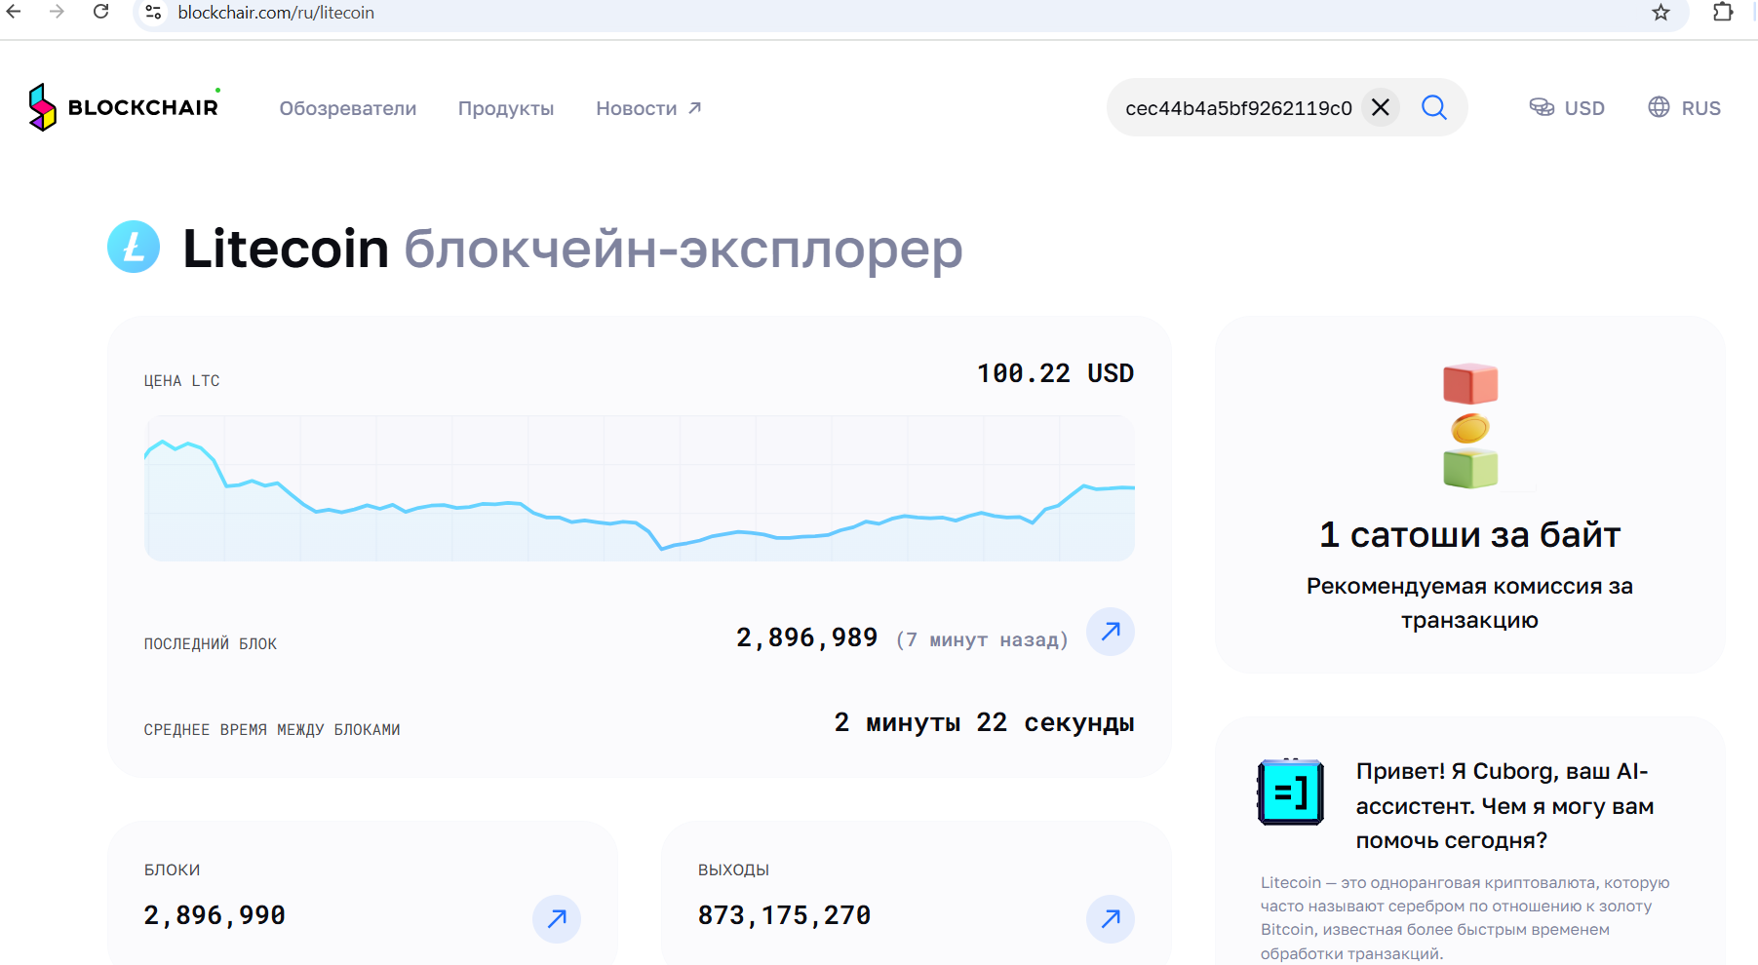1758x965 pixels.
Task: Click the browser address bar URL
Action: pyautogui.click(x=276, y=13)
